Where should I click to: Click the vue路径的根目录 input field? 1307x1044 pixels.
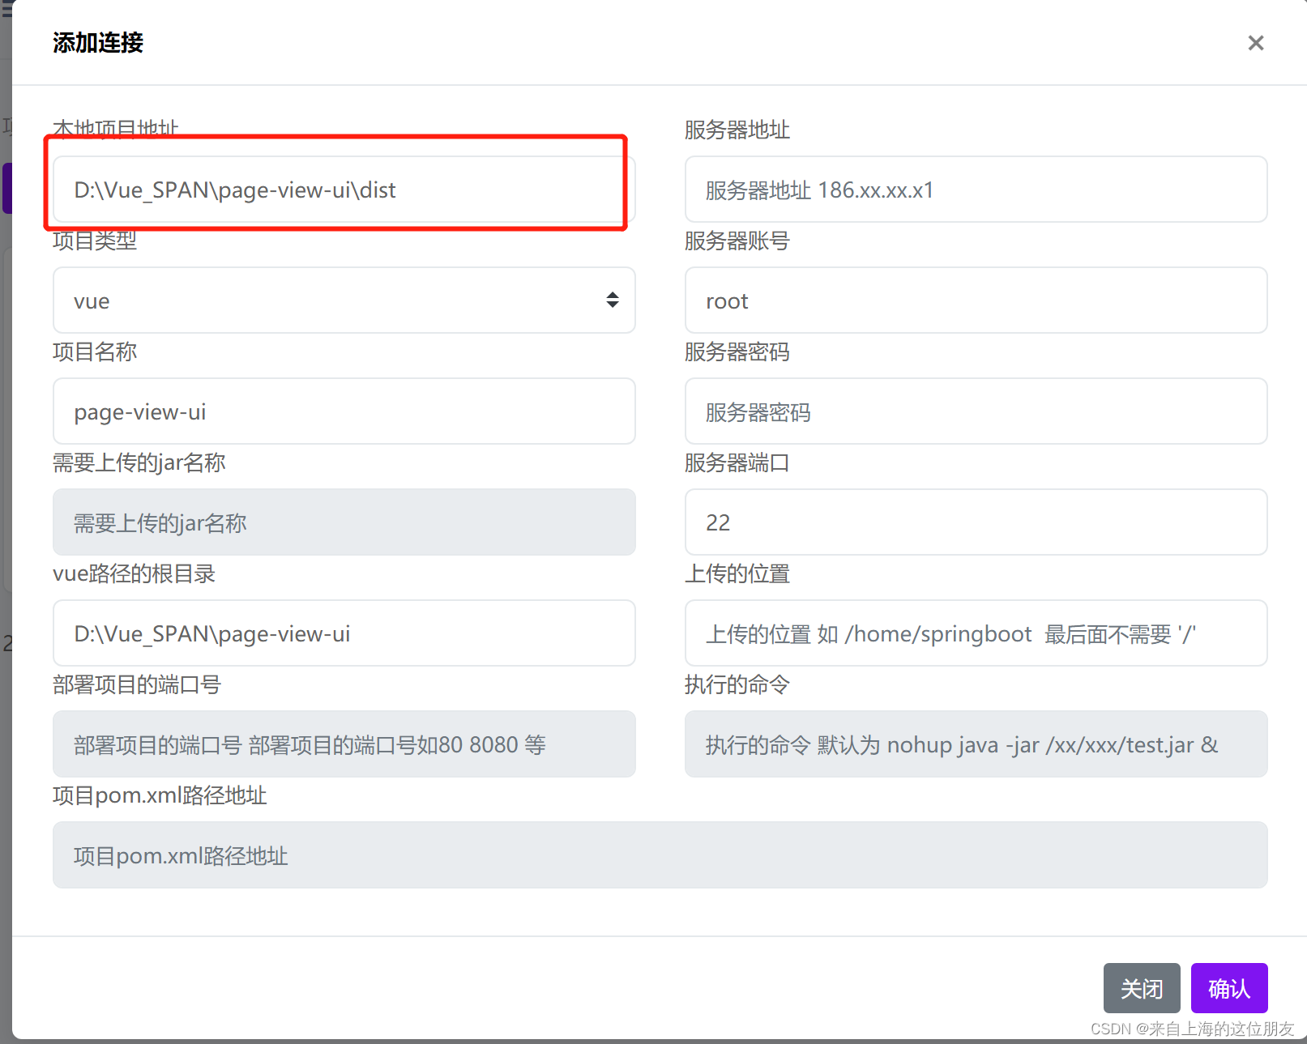coord(344,633)
